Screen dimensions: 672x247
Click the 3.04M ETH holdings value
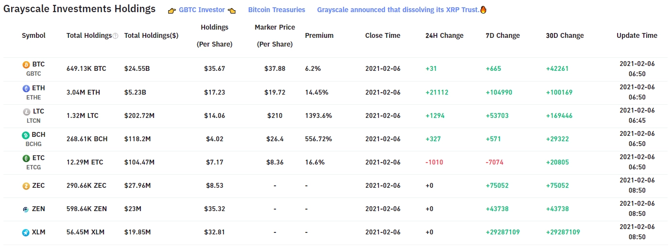click(84, 92)
